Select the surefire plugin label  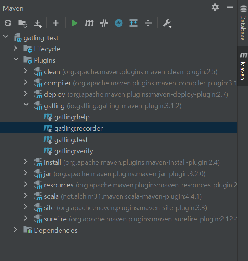tap(55, 219)
